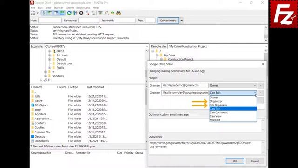Image resolution: width=298 pixels, height=168 pixels.
Task: Choose File Organizer in permission list
Action: (233, 105)
